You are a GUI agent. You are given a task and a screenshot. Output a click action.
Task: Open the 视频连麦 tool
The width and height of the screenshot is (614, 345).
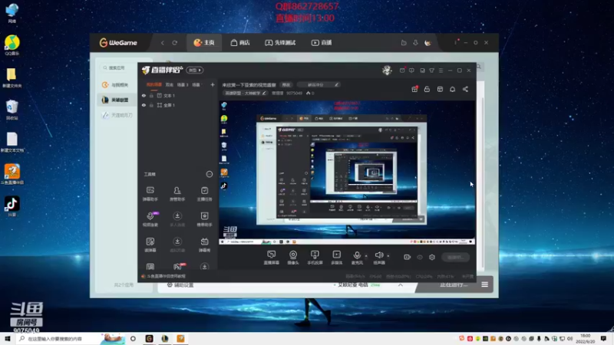150,219
